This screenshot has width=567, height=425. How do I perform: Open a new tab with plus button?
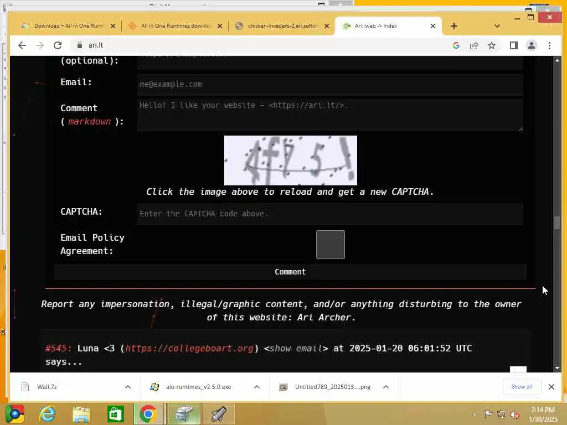454,26
